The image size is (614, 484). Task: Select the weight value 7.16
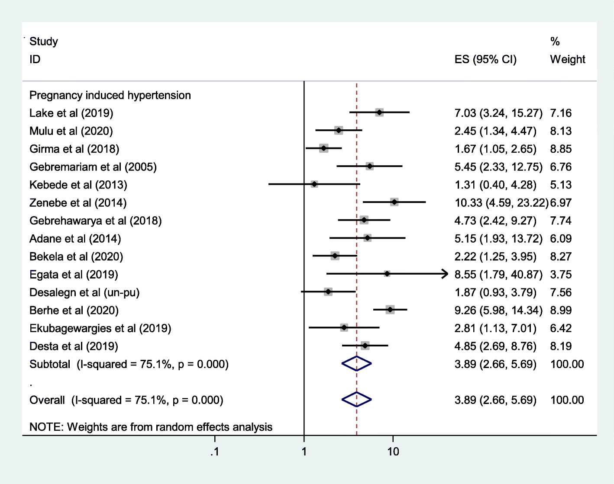click(x=561, y=113)
